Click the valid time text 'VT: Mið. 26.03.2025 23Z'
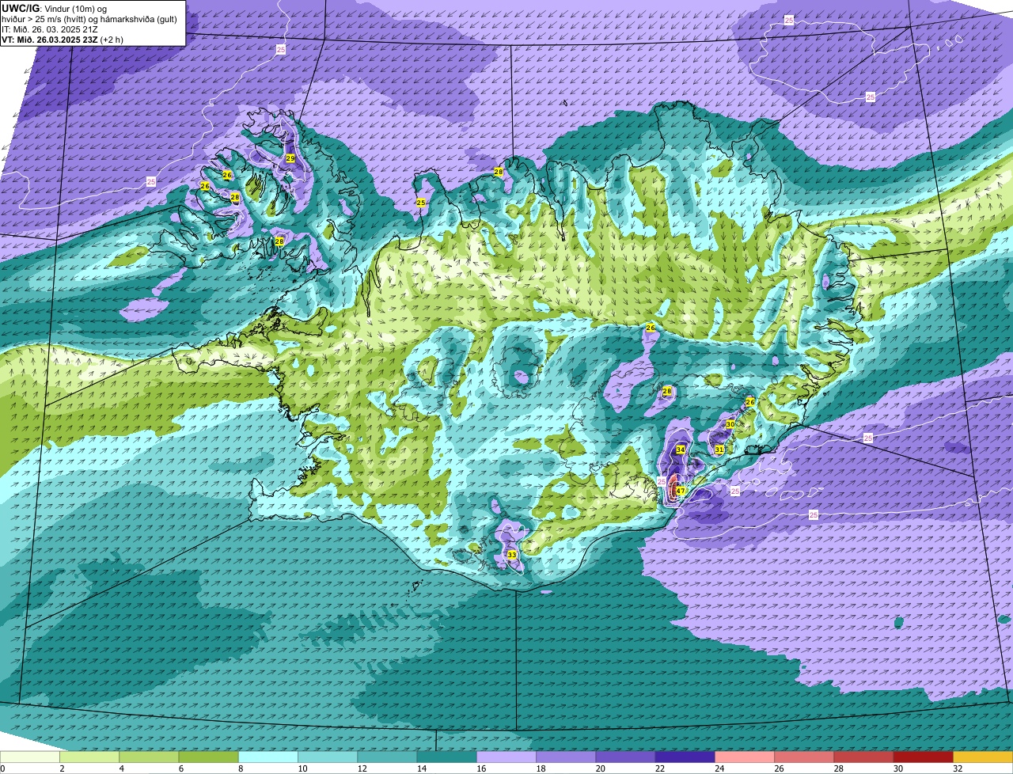The image size is (1013, 774). pyautogui.click(x=49, y=39)
